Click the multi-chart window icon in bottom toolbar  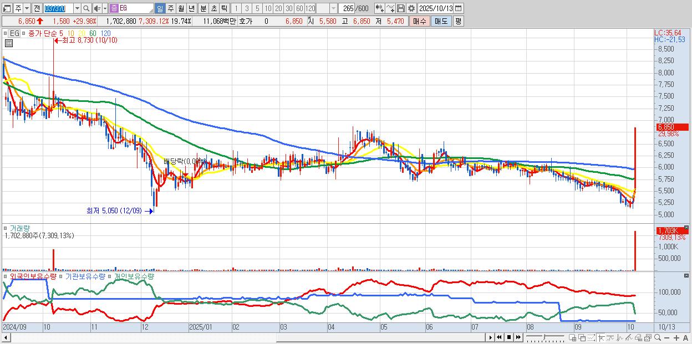coord(648,337)
